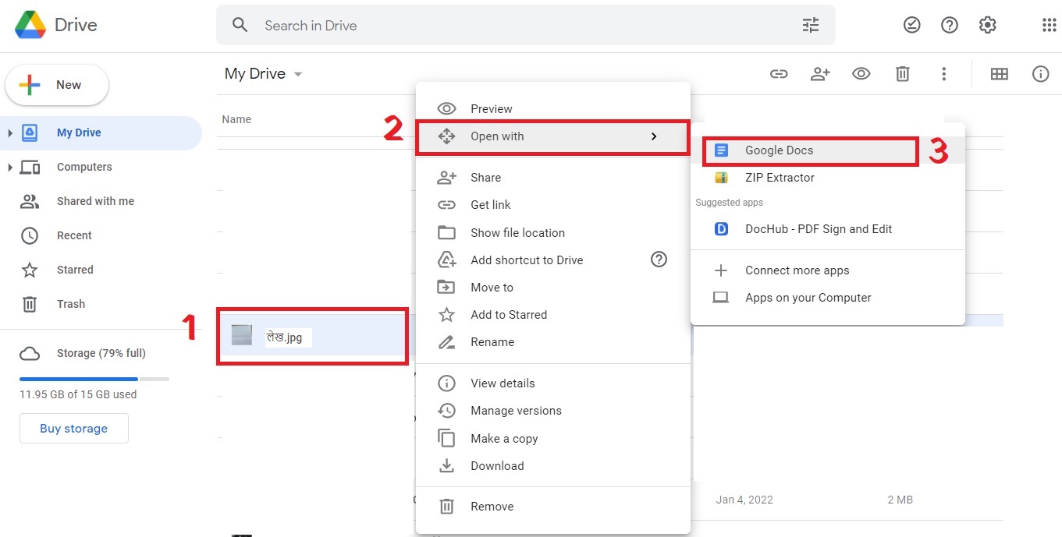
Task: Open the My Drive dropdown arrow
Action: [298, 75]
